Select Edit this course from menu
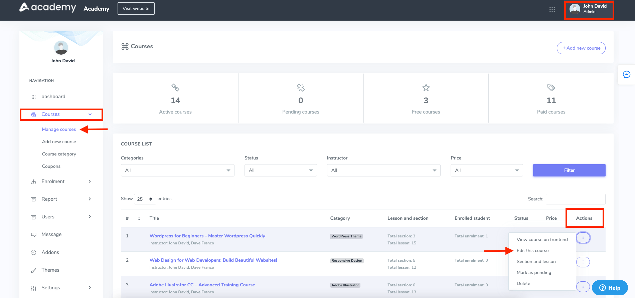 point(532,250)
